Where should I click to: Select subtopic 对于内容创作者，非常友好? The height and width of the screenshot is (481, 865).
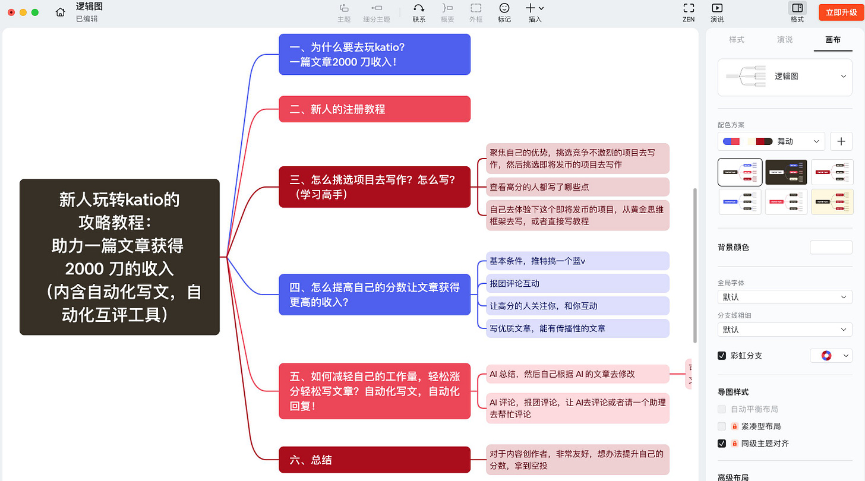[577, 460]
